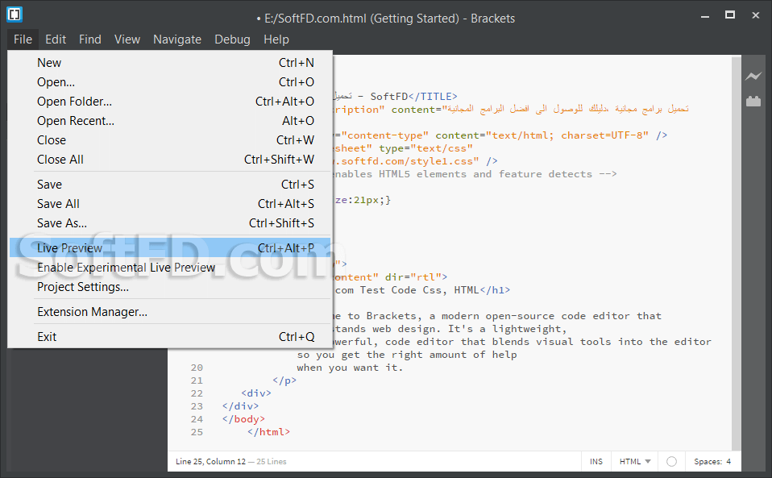Screen dimensions: 772x478
Task: Click the closing </p> tag on line 21
Action: pyautogui.click(x=284, y=380)
